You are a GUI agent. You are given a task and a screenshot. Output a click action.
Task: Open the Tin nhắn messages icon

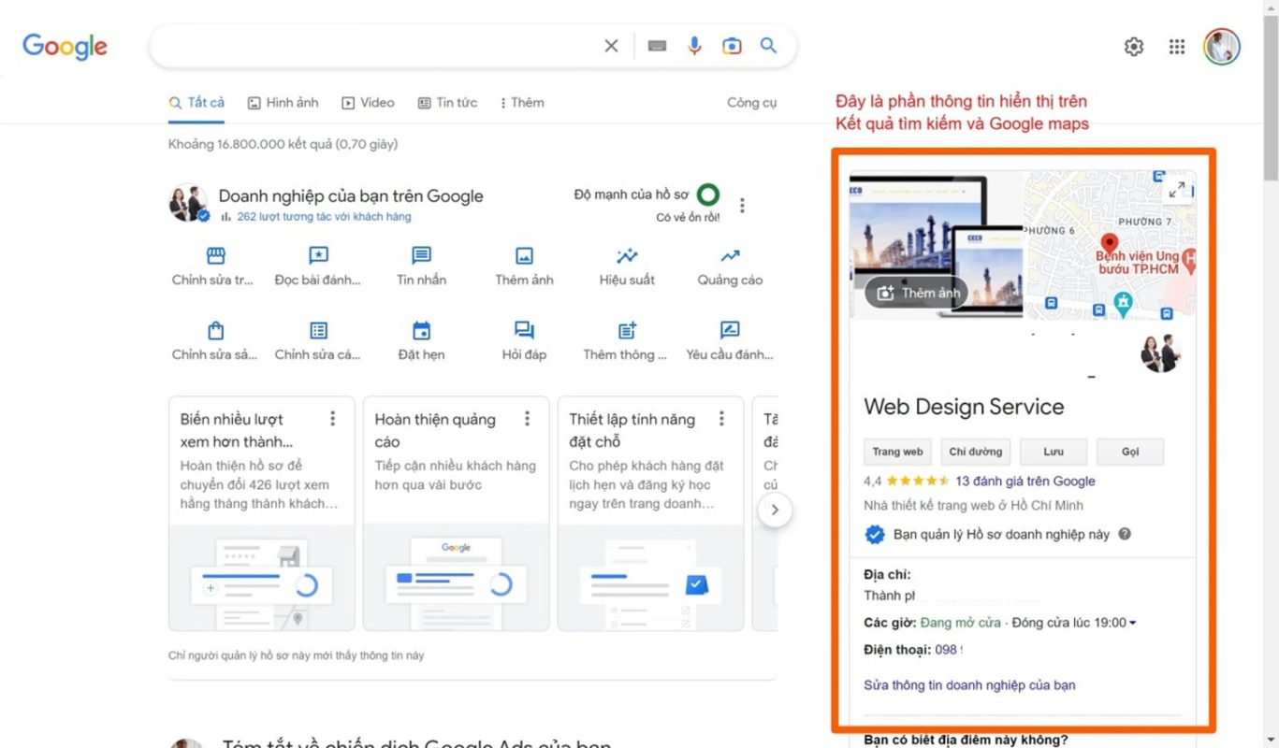(x=421, y=256)
